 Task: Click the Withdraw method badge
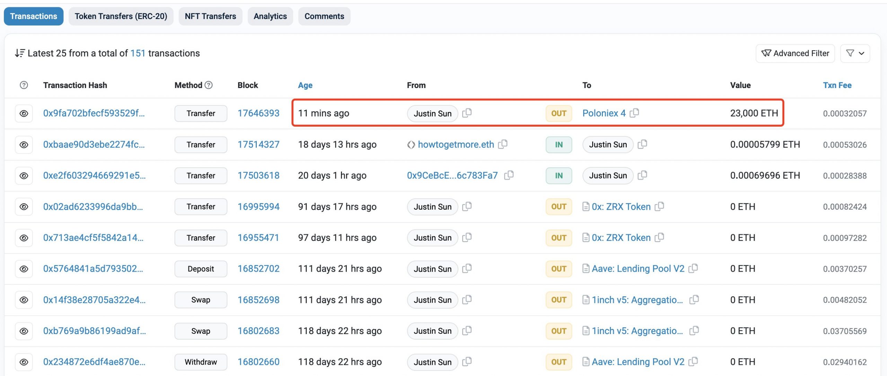201,362
